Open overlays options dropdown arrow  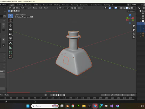pos(118,8)
